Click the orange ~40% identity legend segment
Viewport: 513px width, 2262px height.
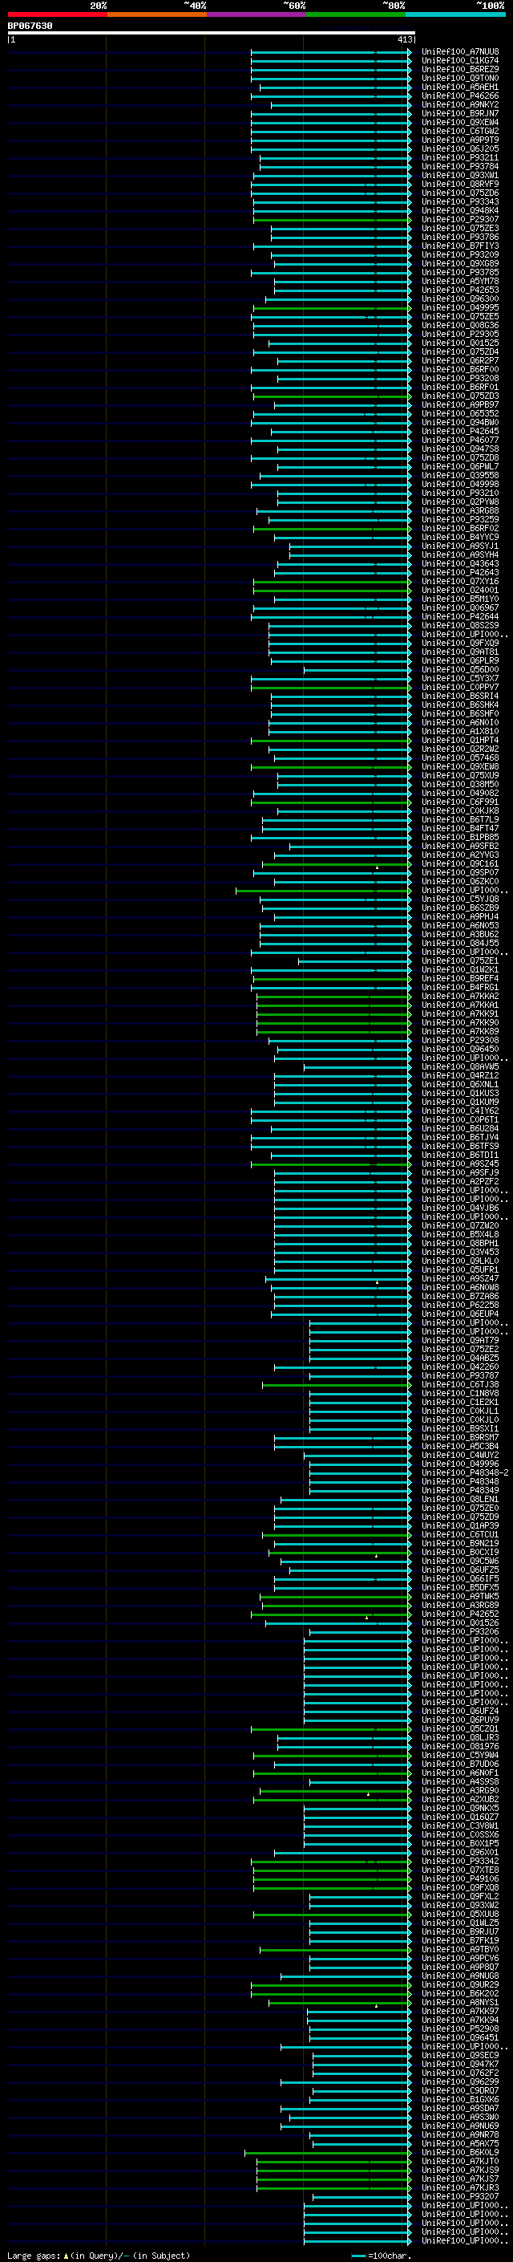[x=157, y=14]
